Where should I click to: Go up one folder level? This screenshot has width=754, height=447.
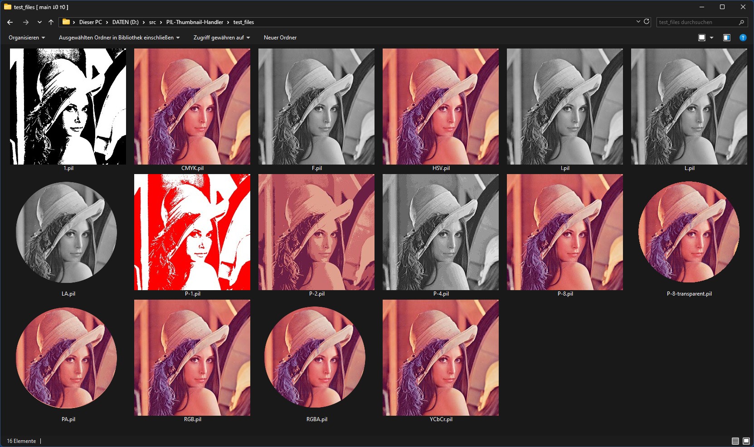[51, 22]
